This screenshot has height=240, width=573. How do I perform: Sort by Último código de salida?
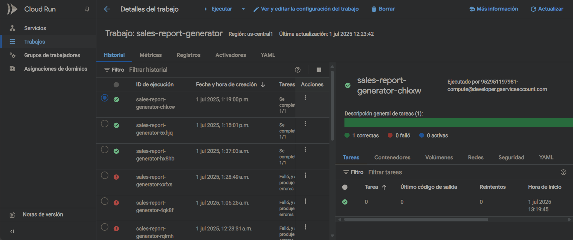coord(429,187)
